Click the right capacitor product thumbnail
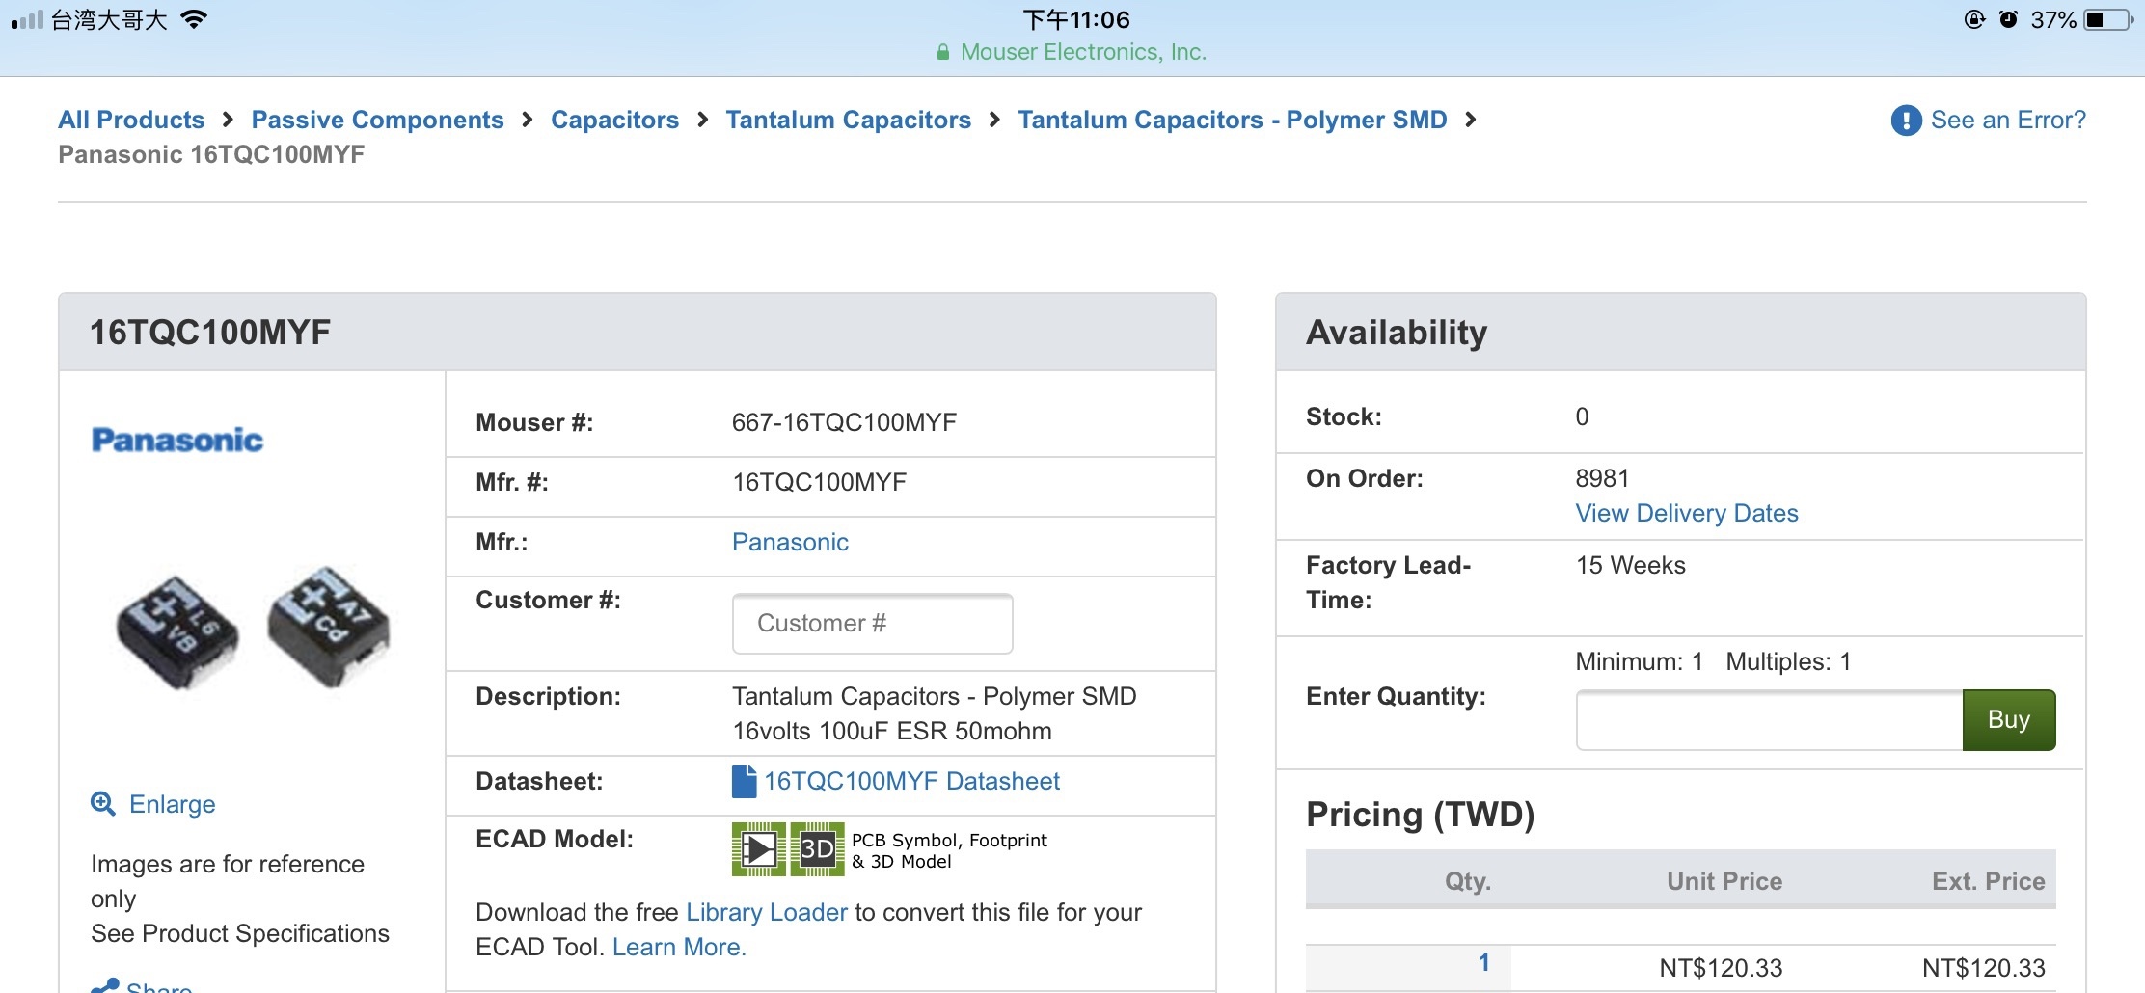 (x=329, y=627)
